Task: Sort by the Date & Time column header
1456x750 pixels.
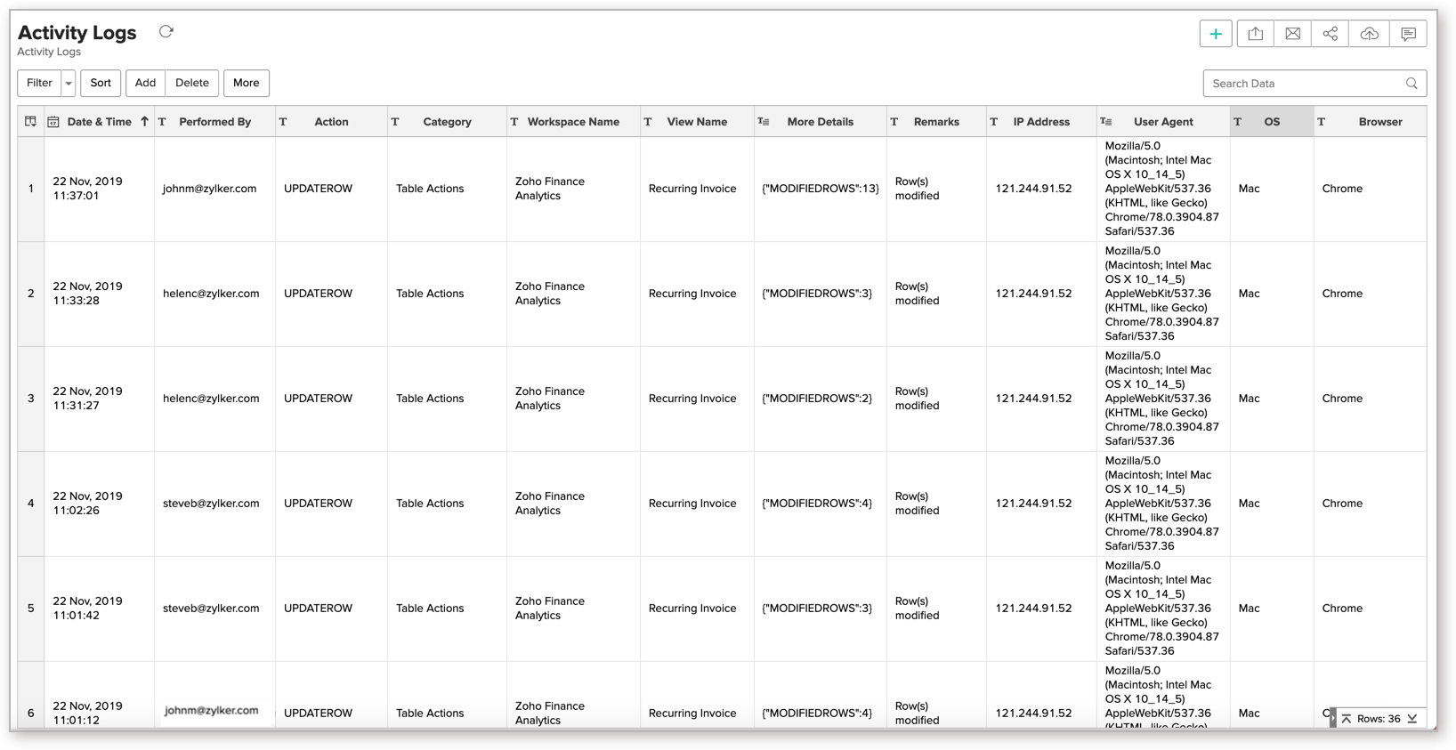Action: pyautogui.click(x=99, y=122)
